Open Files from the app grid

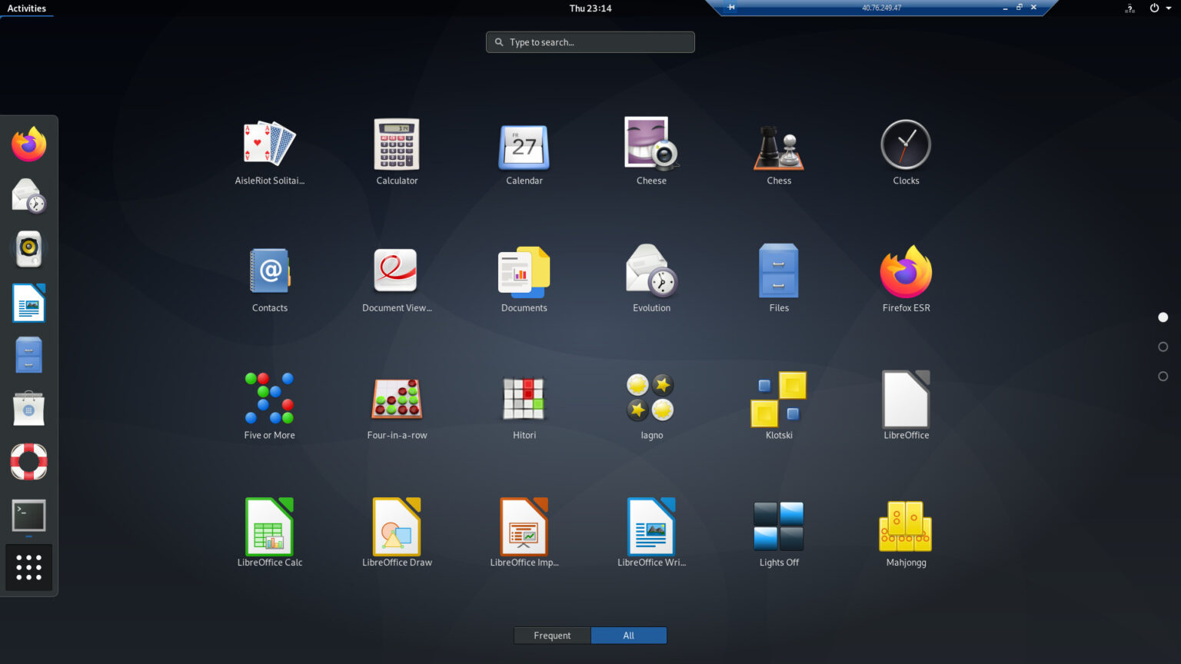tap(779, 280)
